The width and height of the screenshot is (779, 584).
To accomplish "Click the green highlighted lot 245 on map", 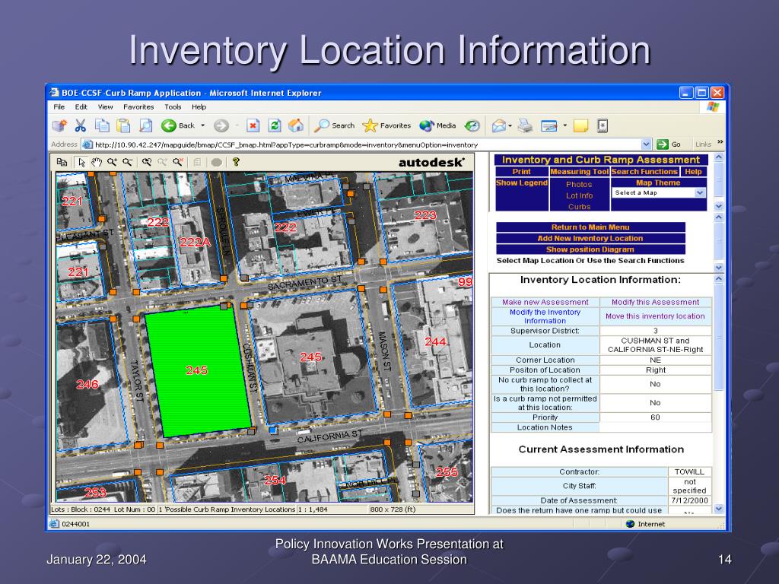I will click(x=197, y=371).
